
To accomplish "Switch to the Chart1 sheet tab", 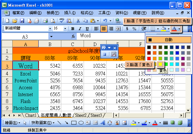I will tap(30, 115).
